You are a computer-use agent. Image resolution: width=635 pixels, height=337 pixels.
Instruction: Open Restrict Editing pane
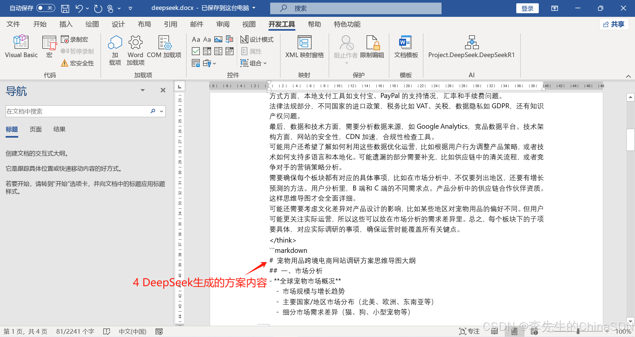(372, 46)
